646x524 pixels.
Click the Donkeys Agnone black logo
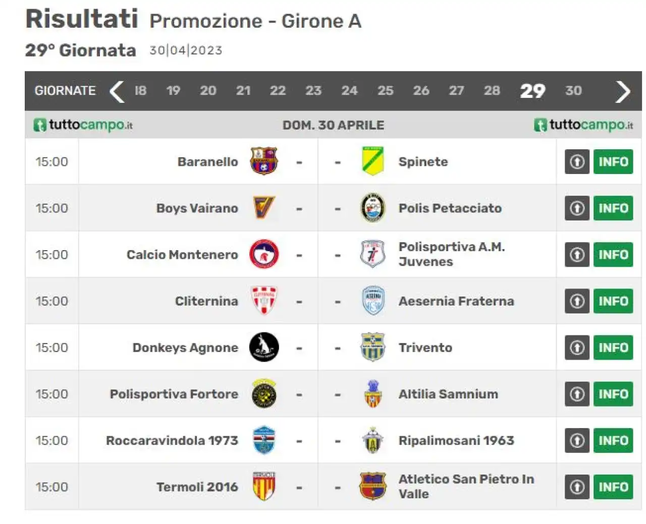(x=264, y=347)
